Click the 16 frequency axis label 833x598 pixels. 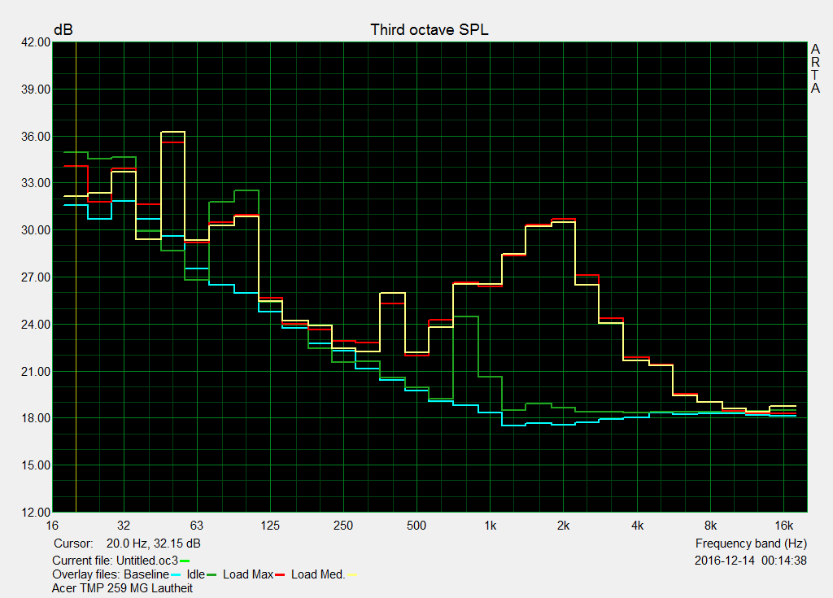[52, 526]
